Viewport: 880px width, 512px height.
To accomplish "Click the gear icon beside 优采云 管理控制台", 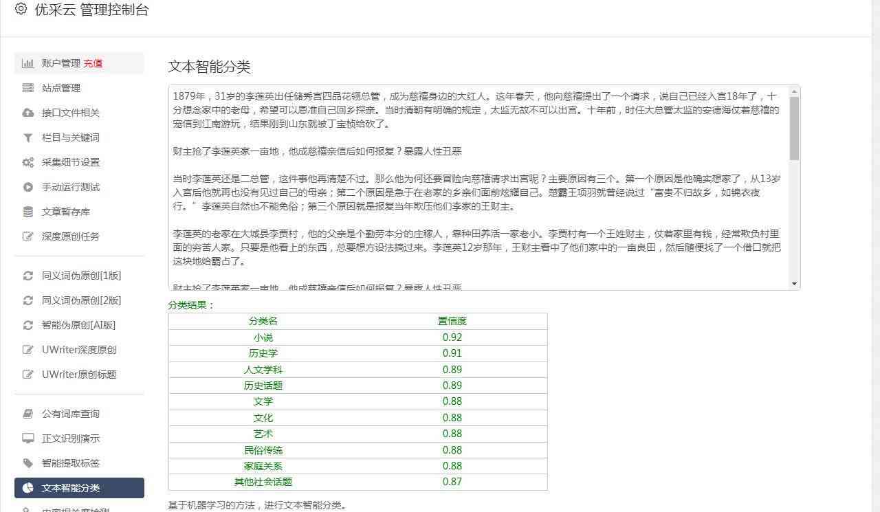I will [x=21, y=9].
